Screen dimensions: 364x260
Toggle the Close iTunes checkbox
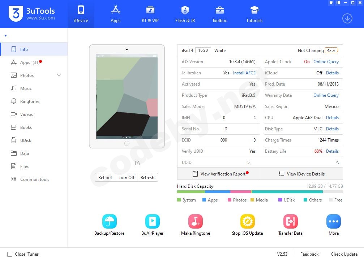click(10, 254)
